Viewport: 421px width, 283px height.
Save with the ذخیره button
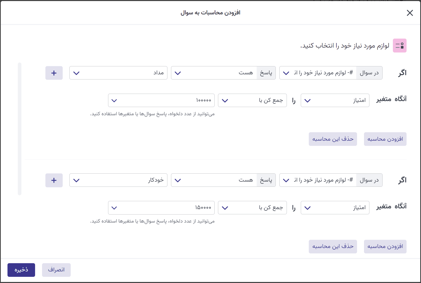click(21, 270)
